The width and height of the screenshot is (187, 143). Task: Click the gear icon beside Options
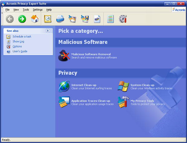coord(8,46)
